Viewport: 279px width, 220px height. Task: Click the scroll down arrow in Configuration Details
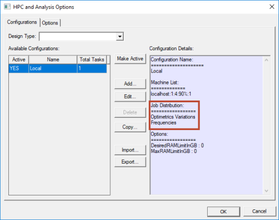click(267, 191)
